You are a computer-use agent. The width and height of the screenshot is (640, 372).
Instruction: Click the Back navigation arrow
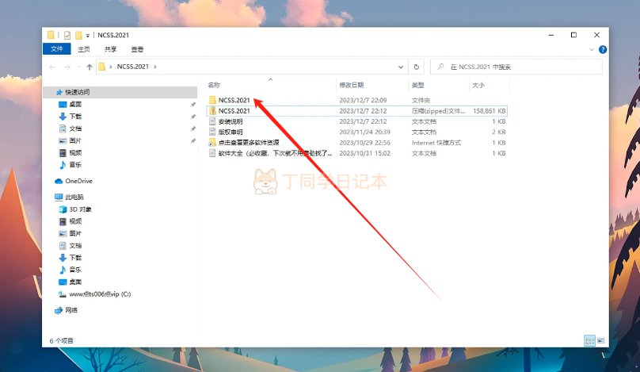point(52,67)
